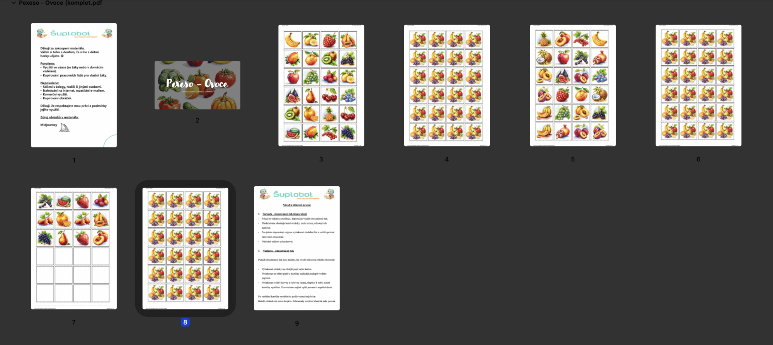Click the Pexeso - Ovoce (komplet.pdf title
Image resolution: width=773 pixels, height=345 pixels.
pyautogui.click(x=60, y=3)
